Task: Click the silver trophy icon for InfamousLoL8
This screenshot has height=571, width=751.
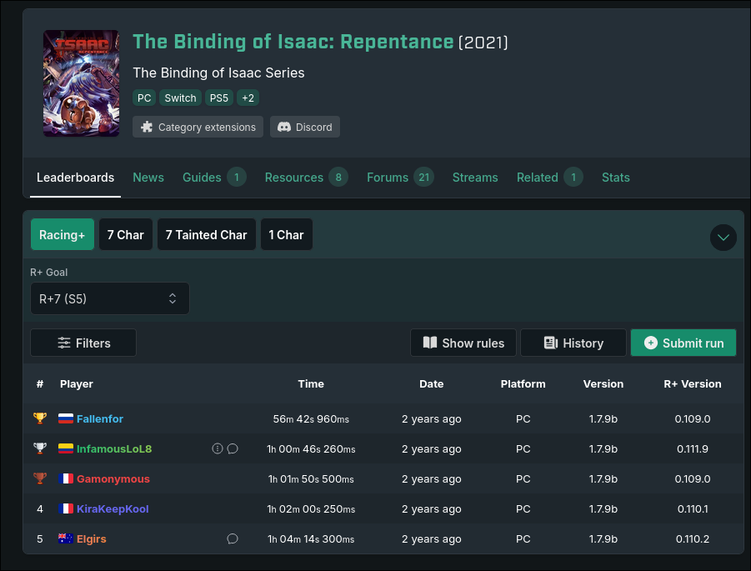Action: click(40, 448)
